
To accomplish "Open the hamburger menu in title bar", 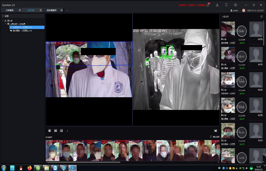I will [226, 5].
